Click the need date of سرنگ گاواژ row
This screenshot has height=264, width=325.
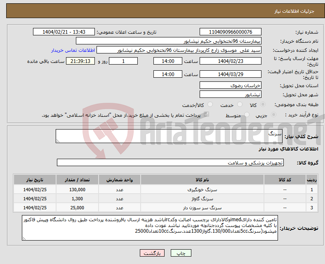[x=35, y=199]
